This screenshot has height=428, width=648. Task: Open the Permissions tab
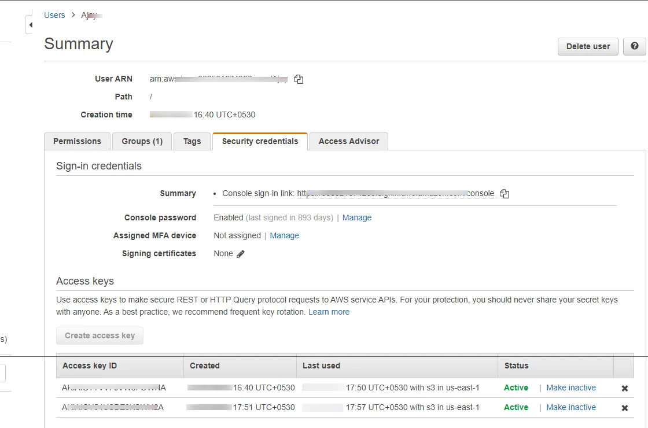pyautogui.click(x=78, y=141)
